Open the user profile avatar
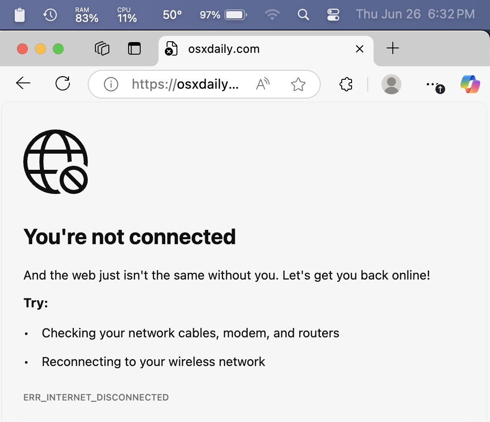The image size is (490, 422). coord(391,84)
